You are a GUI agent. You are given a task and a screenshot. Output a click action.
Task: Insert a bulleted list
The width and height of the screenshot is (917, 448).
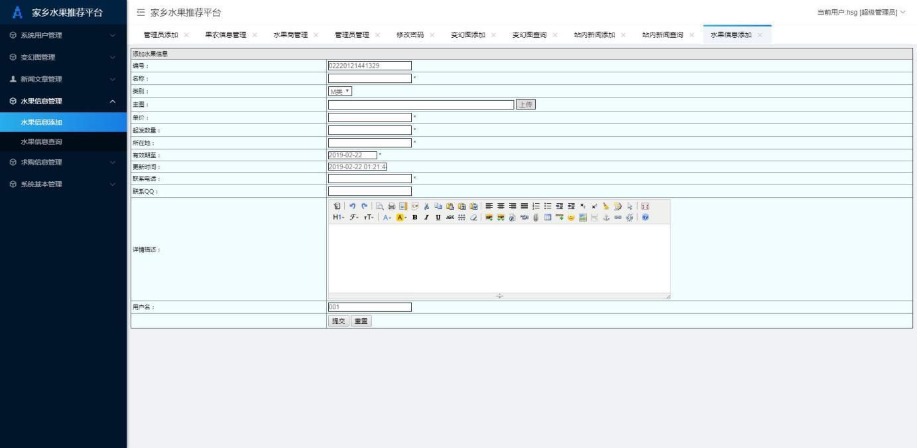click(x=548, y=206)
